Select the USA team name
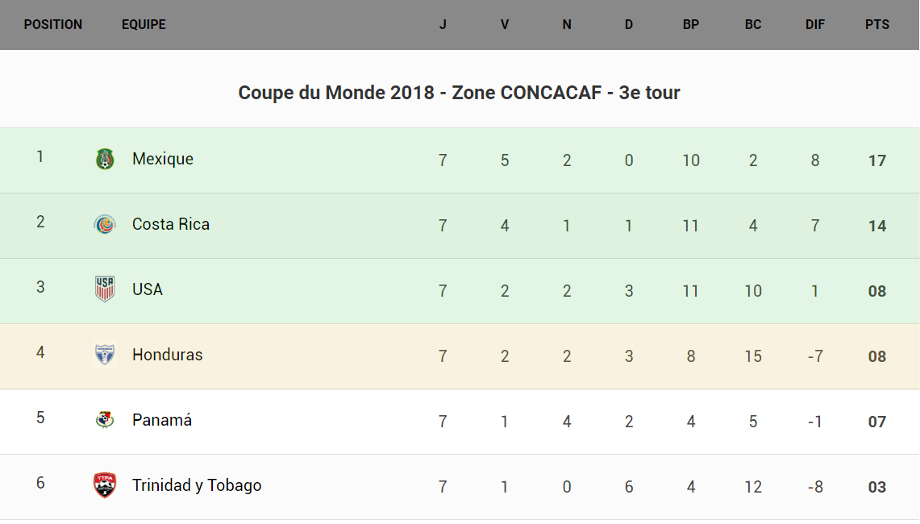 point(148,289)
